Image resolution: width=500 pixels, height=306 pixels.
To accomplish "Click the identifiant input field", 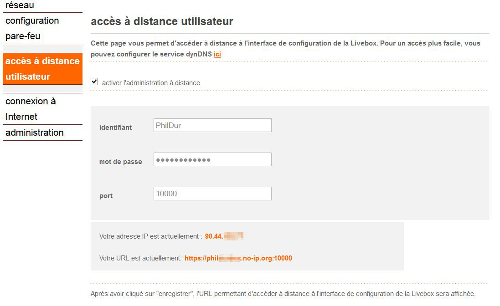I will (x=212, y=125).
